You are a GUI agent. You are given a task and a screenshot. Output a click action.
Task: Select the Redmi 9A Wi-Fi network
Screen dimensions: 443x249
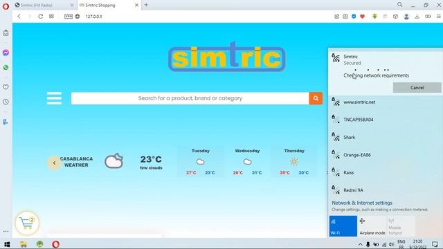pos(386,190)
